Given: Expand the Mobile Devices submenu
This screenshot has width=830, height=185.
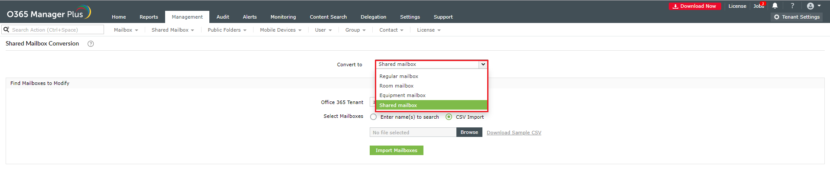Looking at the screenshot, I should click(280, 30).
